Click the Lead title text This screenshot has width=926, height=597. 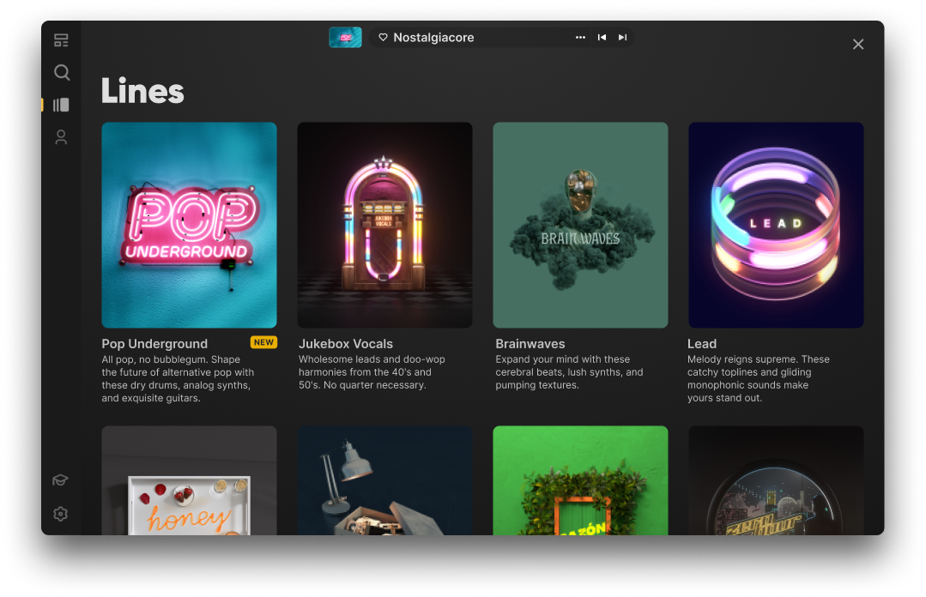point(702,344)
